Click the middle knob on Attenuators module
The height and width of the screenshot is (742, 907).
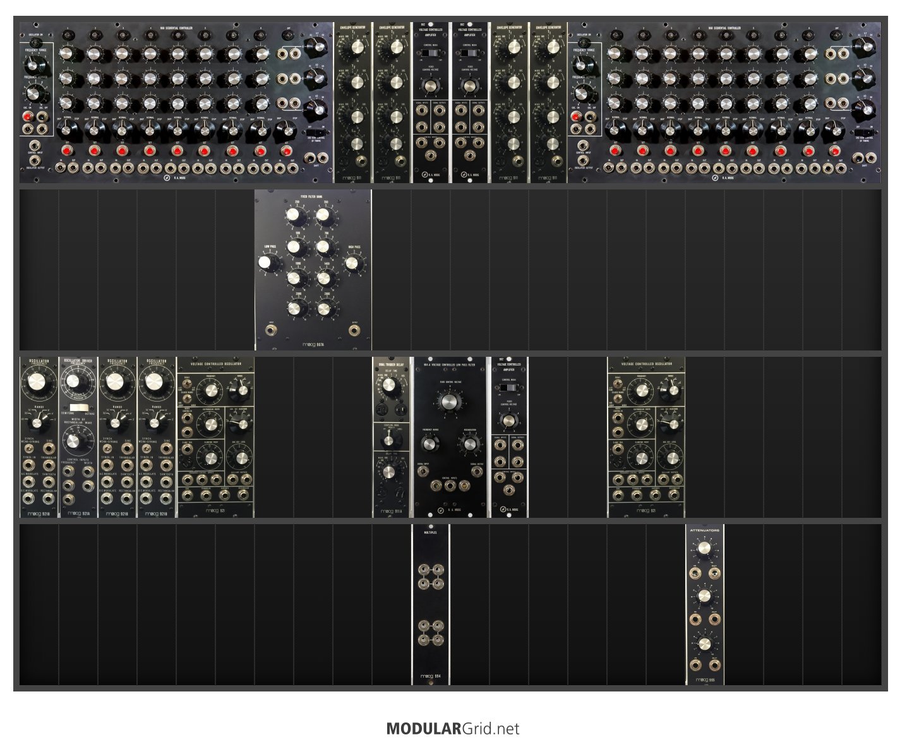(x=705, y=597)
